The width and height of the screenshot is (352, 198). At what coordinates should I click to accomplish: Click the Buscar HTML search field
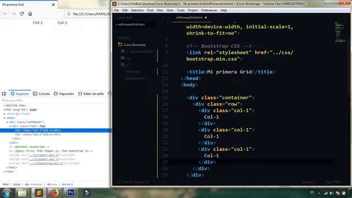pos(55,100)
